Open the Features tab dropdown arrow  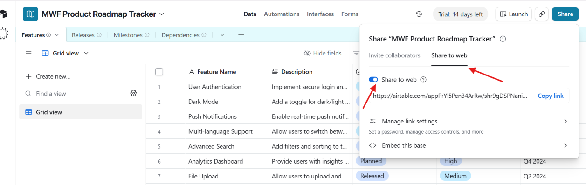[57, 35]
